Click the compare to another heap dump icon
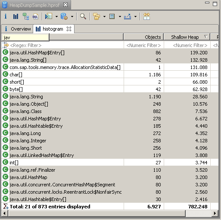This screenshot has width=221, height=220. pyautogui.click(x=146, y=16)
